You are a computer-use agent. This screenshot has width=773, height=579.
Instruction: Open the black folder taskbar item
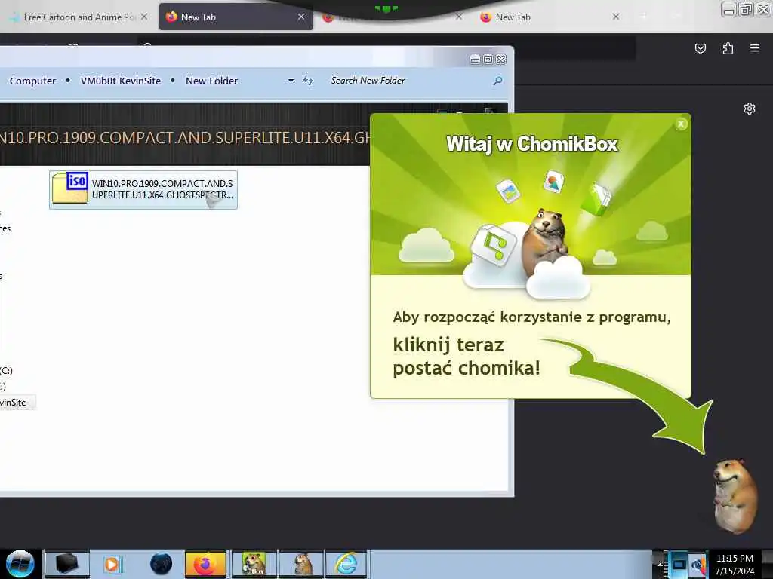tap(67, 564)
